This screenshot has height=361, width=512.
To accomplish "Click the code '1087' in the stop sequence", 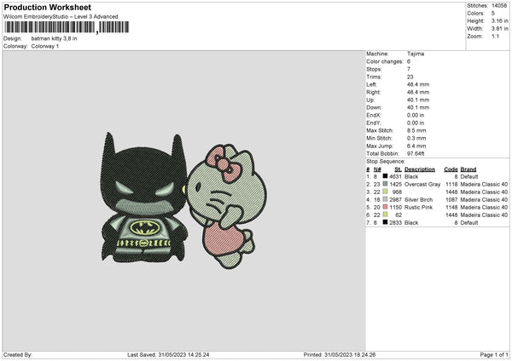I will (x=451, y=200).
